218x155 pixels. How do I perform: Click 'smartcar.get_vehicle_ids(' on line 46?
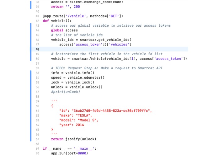(x=105, y=40)
